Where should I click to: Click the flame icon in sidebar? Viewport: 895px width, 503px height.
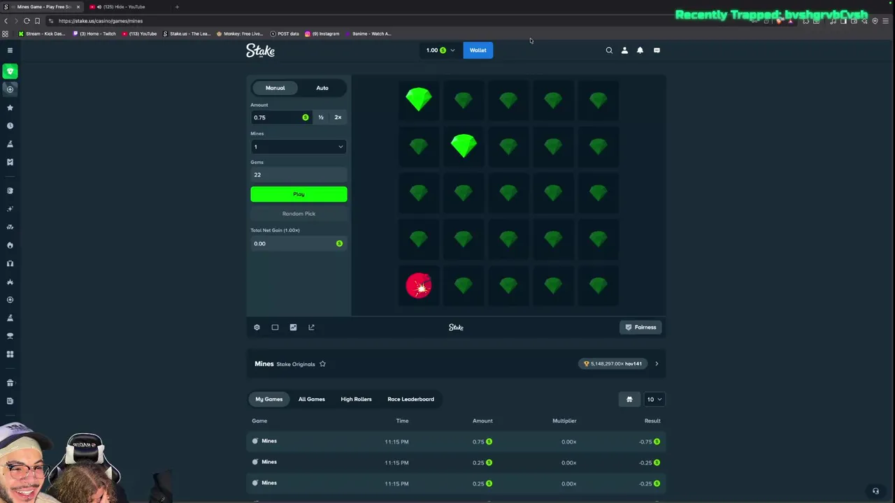(10, 245)
